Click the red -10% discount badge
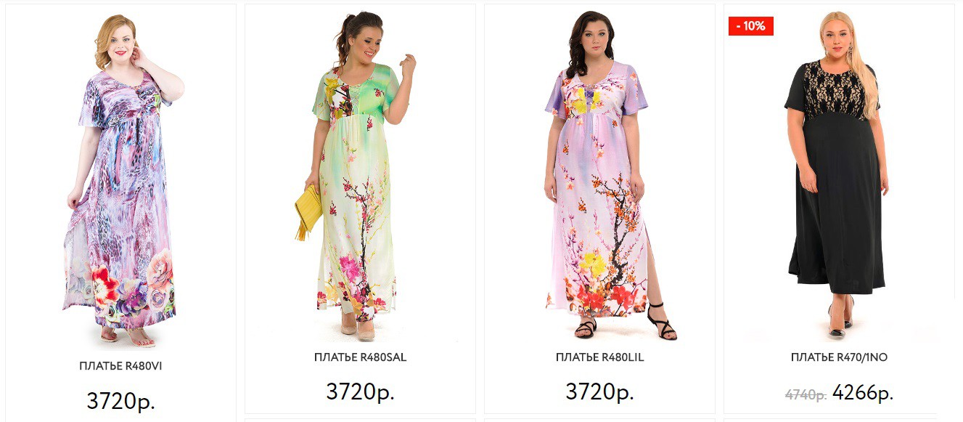Image resolution: width=963 pixels, height=422 pixels. coord(751,26)
